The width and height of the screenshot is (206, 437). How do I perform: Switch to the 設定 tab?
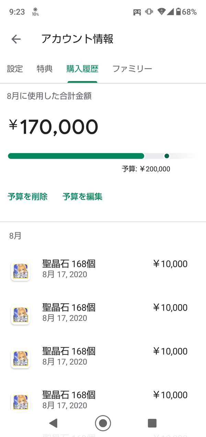tap(15, 69)
